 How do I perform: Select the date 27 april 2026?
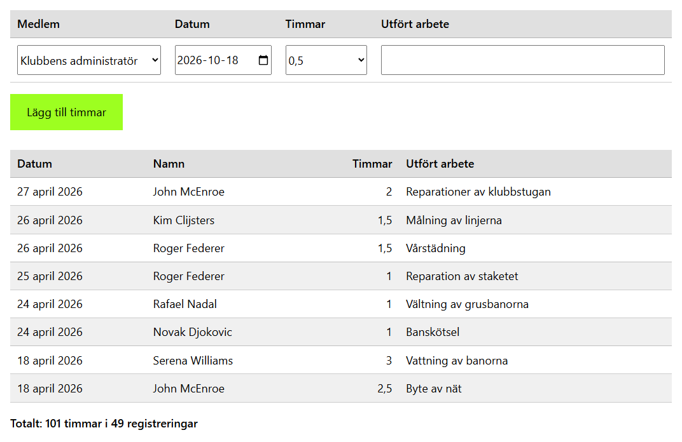tap(50, 192)
